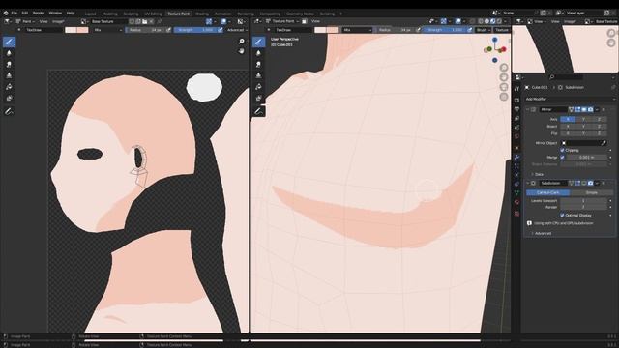
Task: Open the Object Data properties tab
Action: coord(516,192)
